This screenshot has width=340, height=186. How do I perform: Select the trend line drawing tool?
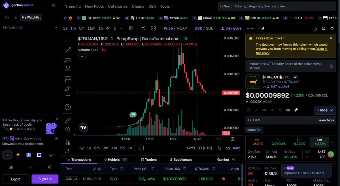(68, 50)
